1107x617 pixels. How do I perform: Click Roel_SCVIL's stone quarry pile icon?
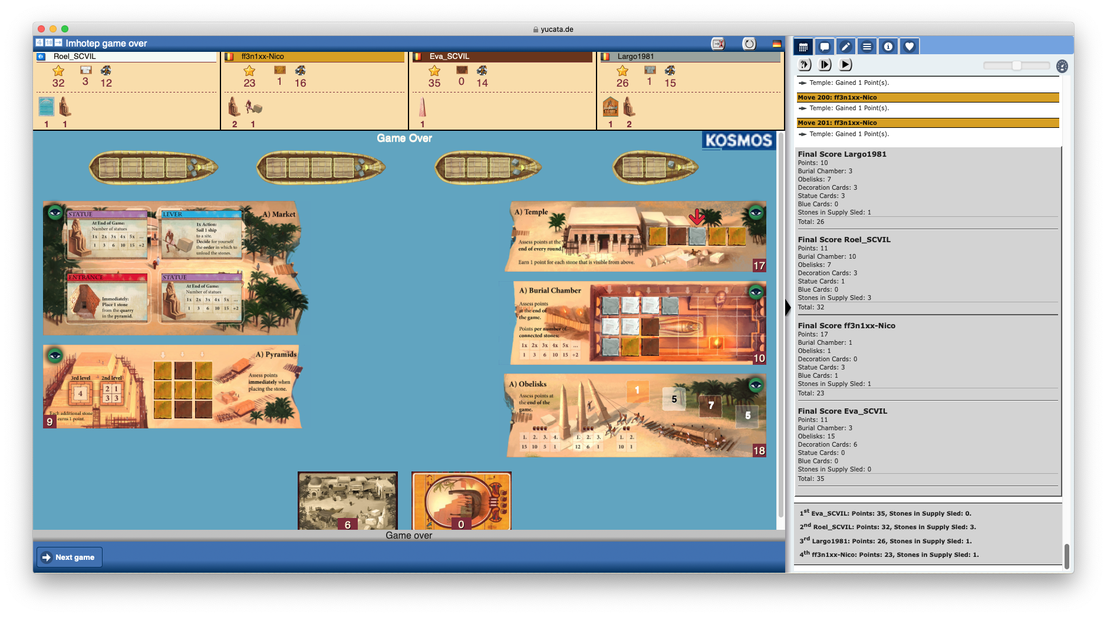[106, 71]
